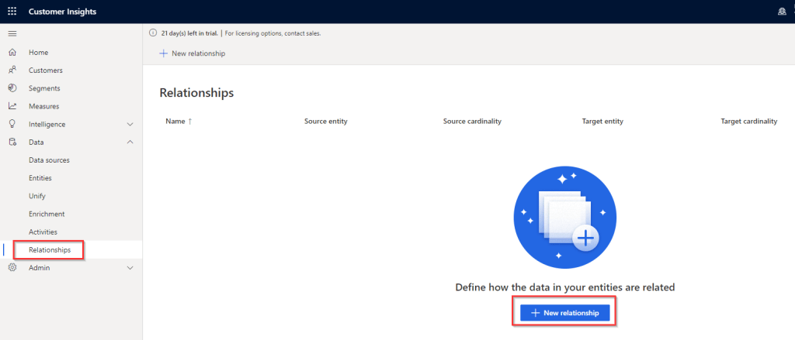Open Data sources in the sidebar

[x=49, y=160]
